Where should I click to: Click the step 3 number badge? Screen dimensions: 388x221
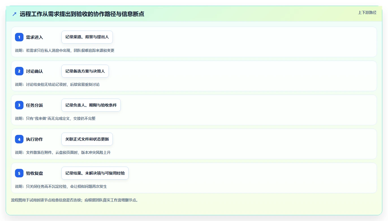point(19,105)
